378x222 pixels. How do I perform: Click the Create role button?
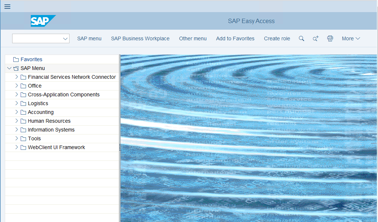(277, 38)
